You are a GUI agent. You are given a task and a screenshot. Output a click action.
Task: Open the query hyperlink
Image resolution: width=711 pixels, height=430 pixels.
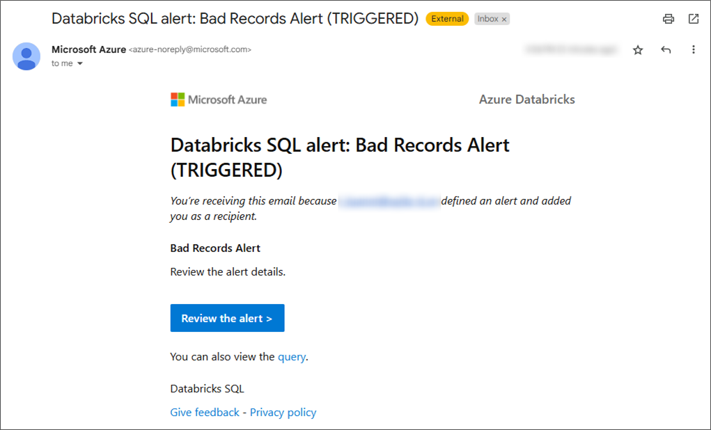click(292, 357)
